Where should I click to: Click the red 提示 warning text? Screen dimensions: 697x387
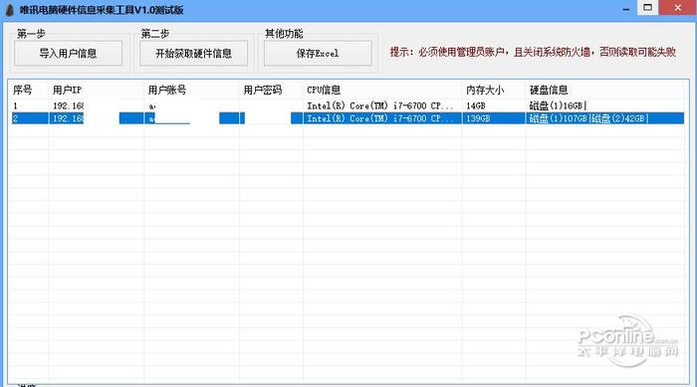(x=533, y=52)
